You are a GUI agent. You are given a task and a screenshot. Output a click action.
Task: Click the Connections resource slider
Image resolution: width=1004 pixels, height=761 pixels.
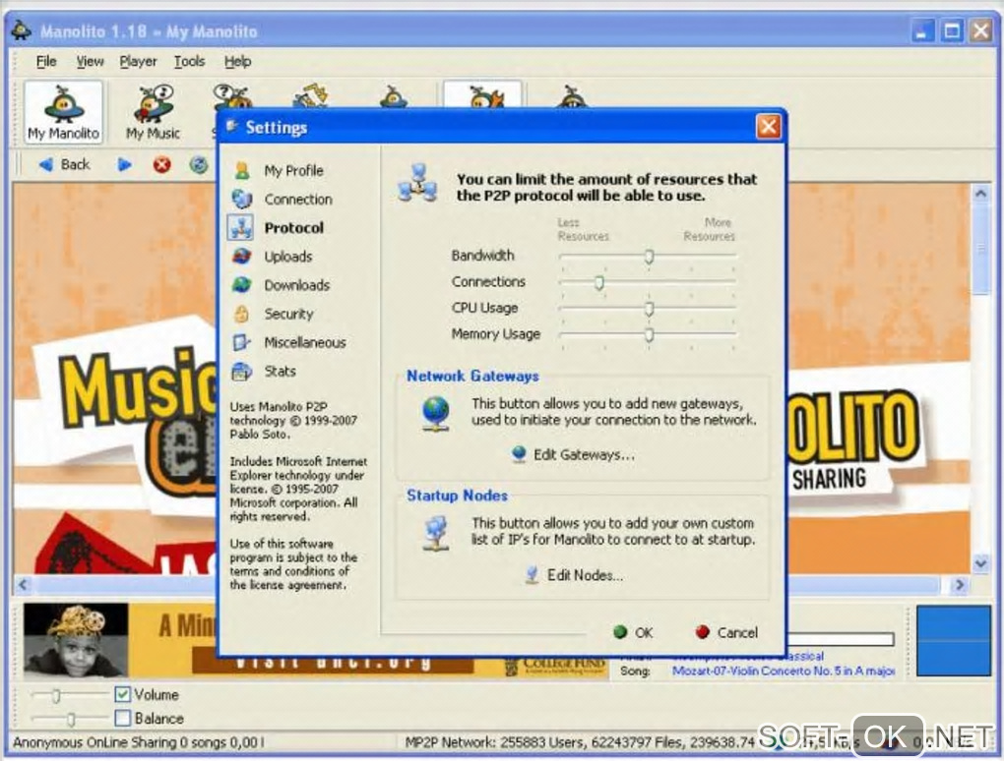tap(648, 282)
